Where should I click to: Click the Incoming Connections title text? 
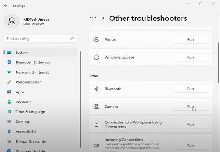pyautogui.click(x=124, y=140)
